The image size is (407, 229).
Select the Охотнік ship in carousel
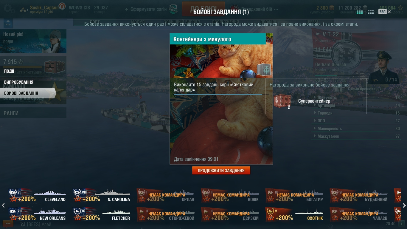[295, 214]
